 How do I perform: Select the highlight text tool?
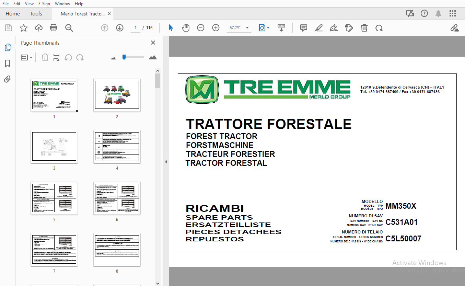point(319,28)
